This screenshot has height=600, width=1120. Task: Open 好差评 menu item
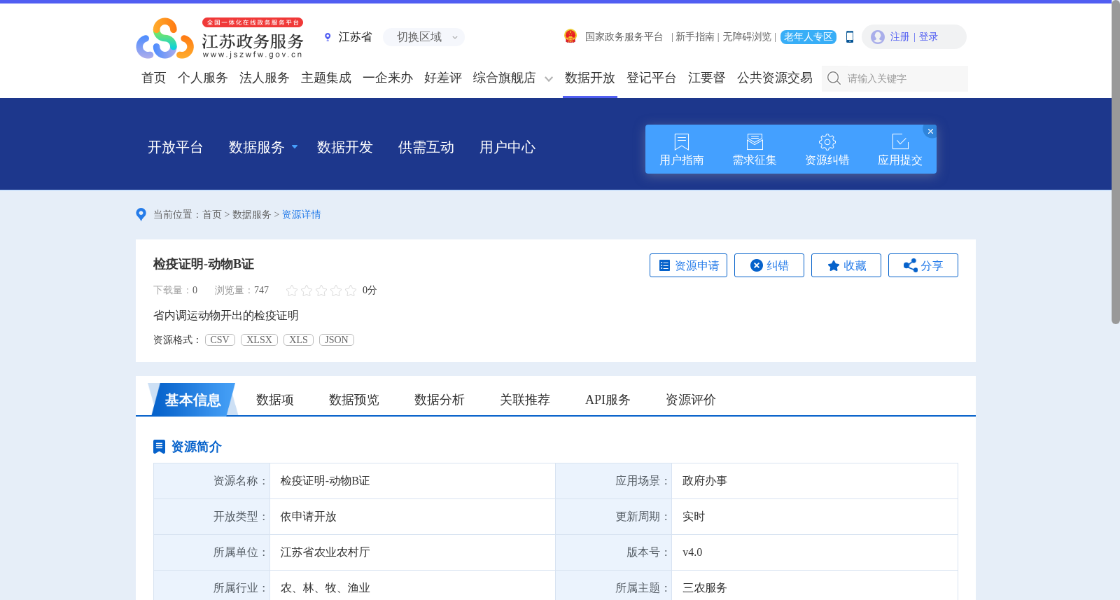(x=443, y=78)
